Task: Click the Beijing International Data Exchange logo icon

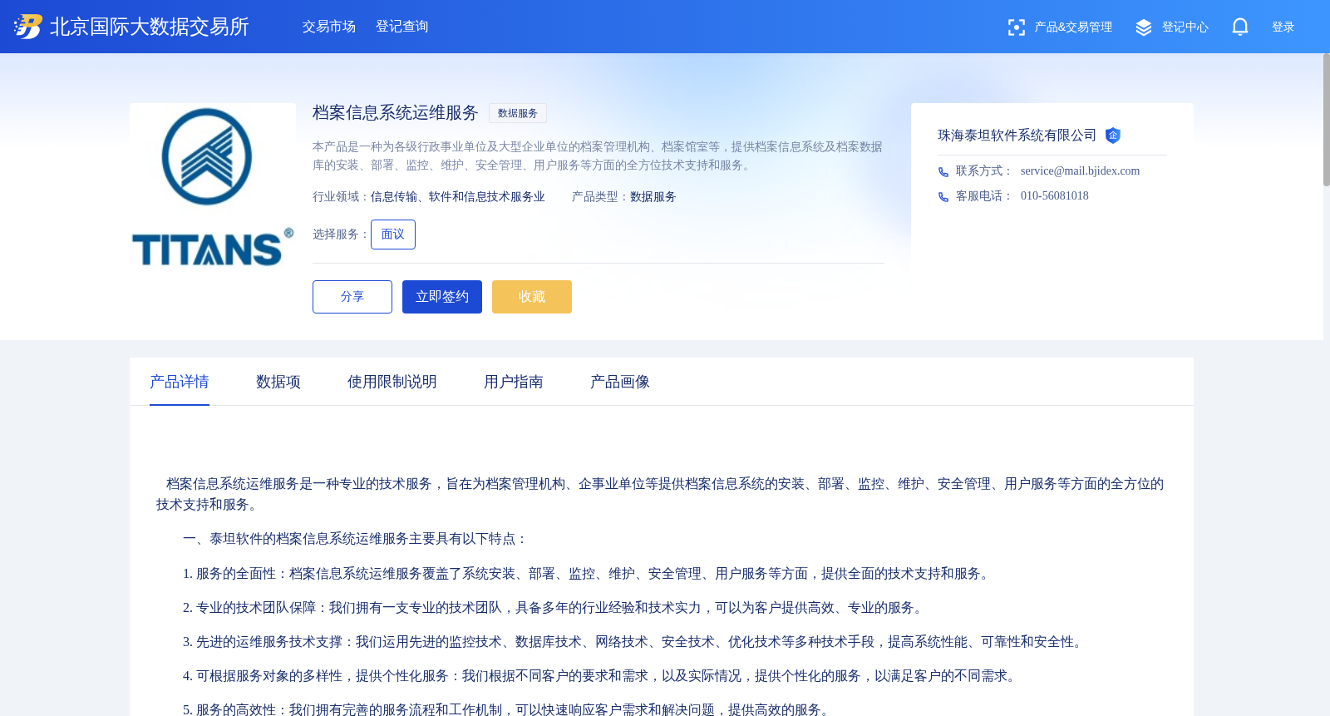Action: tap(27, 27)
